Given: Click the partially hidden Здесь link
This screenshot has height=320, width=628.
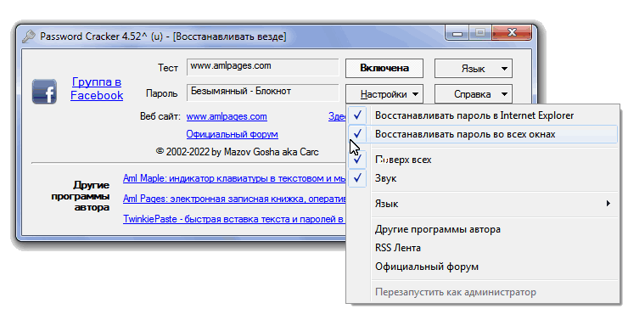Looking at the screenshot, I should tap(337, 116).
